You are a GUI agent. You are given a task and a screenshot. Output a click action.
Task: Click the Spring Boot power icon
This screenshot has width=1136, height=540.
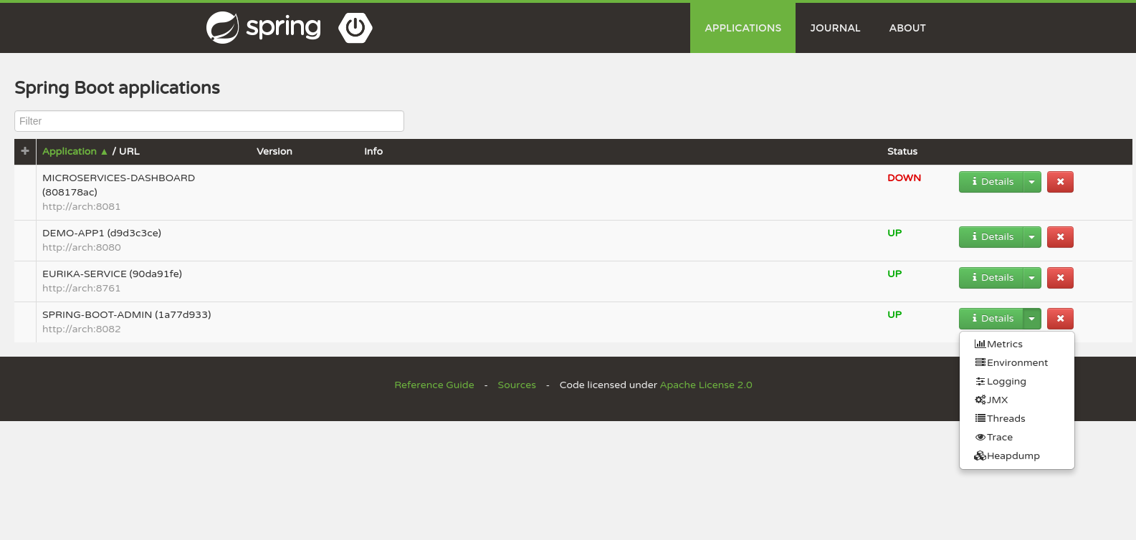(x=355, y=28)
